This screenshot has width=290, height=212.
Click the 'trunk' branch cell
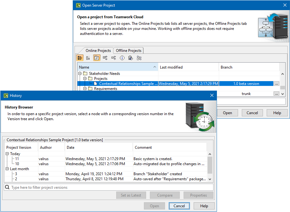pyautogui.click(x=246, y=94)
